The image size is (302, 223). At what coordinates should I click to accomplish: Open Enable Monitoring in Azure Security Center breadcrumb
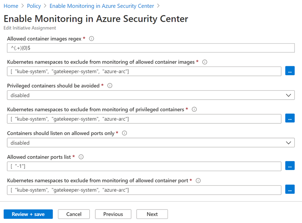point(102,6)
